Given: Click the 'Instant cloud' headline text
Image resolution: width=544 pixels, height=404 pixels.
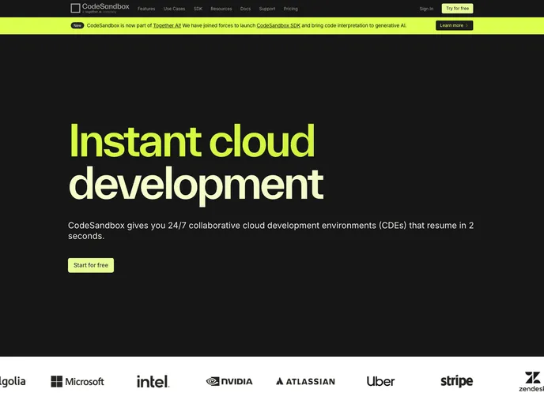Looking at the screenshot, I should click(x=192, y=141).
